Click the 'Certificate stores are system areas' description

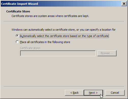click(50, 16)
